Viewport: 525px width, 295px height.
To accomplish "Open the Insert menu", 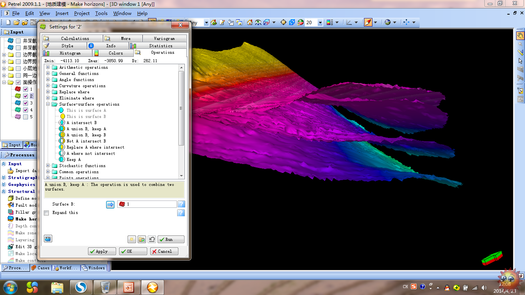I will pos(62,13).
